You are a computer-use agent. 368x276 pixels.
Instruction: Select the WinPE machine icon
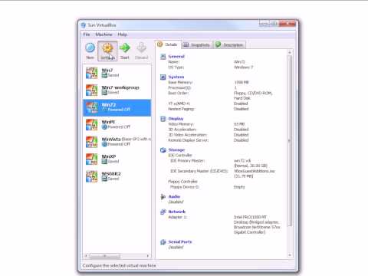(91, 125)
